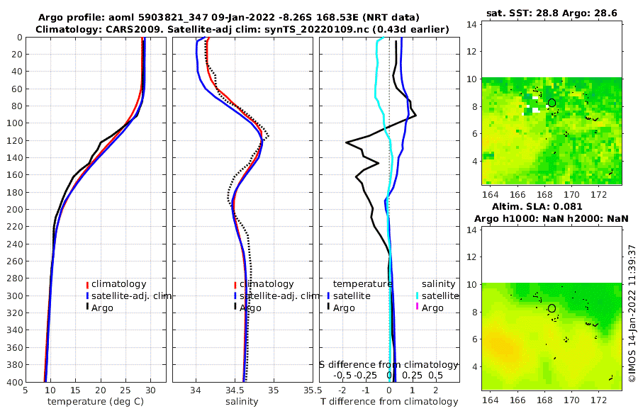
Task: Click the 'Altim. SLA: 0.081' heading
Action: click(x=537, y=206)
